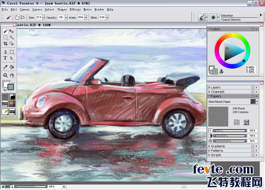
Task: Click the canvas zoom slider at bottom
Action: 31,187
